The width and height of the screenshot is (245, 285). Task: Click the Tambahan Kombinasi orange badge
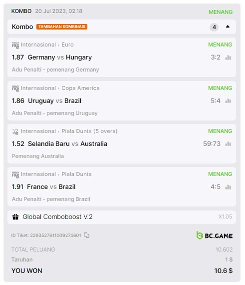[x=62, y=26]
